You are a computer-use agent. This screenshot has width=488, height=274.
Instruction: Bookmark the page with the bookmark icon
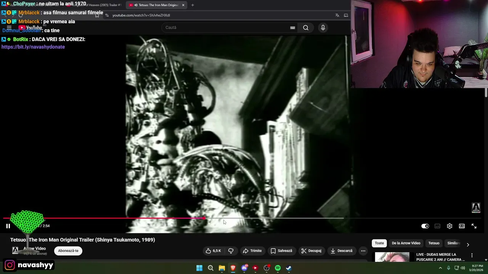(x=97, y=15)
